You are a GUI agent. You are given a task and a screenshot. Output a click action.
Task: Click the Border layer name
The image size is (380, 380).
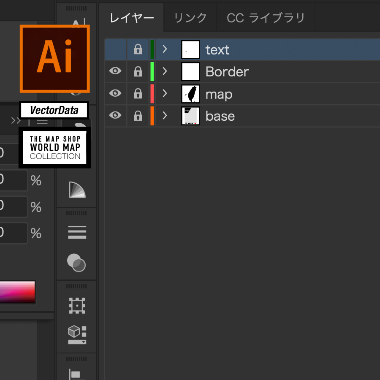(x=227, y=72)
